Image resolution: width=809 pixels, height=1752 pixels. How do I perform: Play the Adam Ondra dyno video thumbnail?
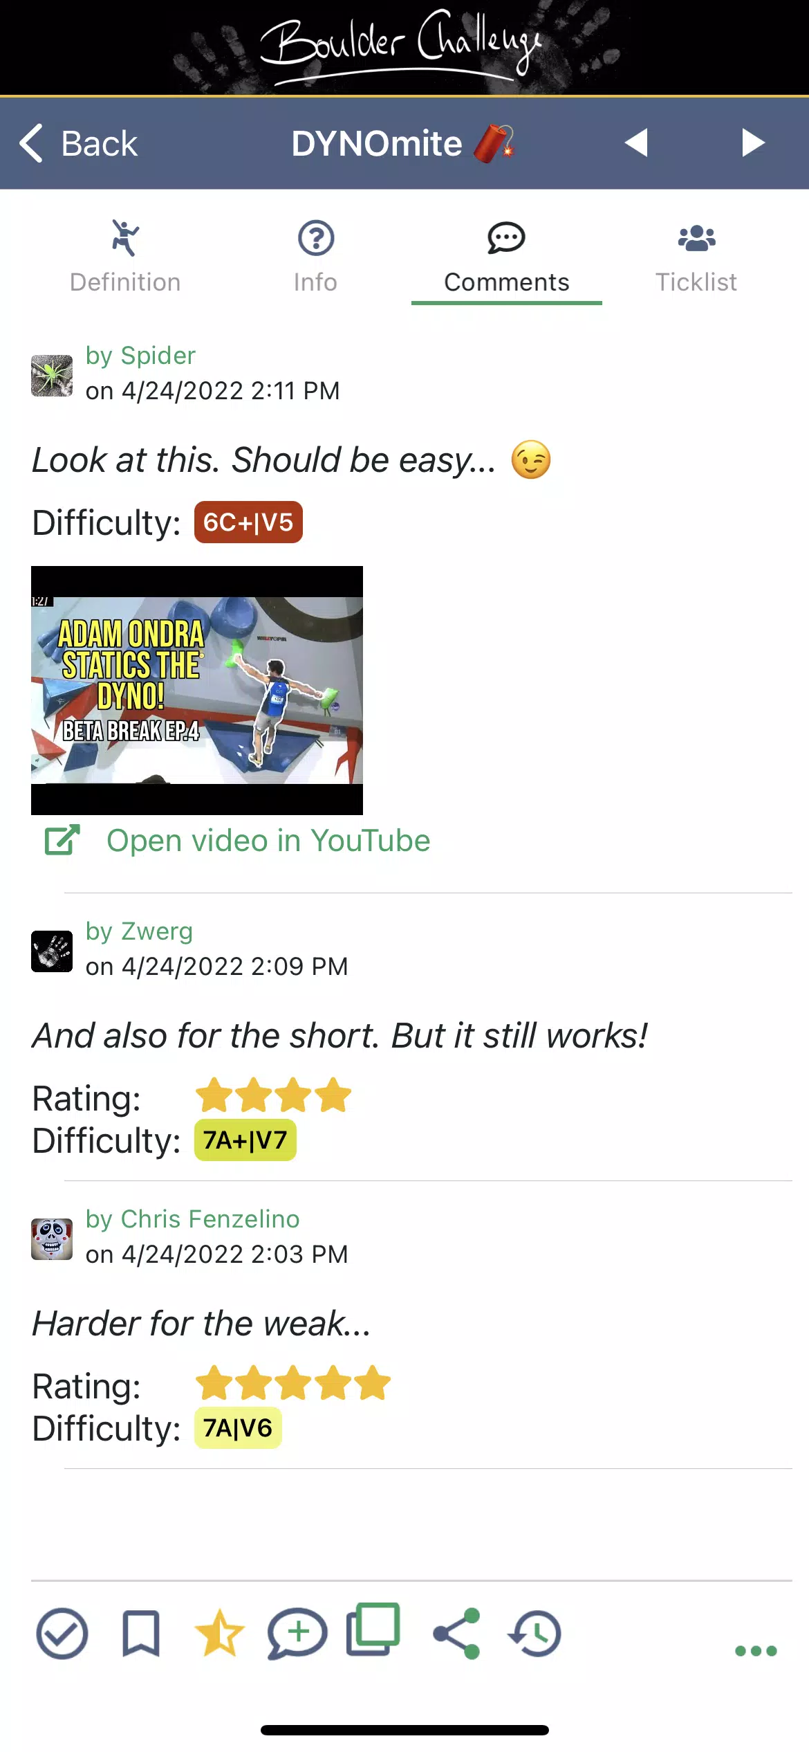pos(197,691)
